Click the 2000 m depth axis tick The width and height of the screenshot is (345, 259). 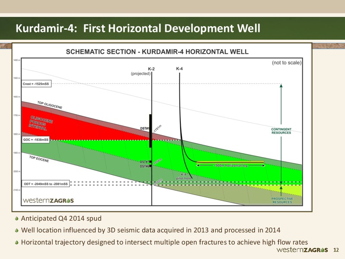[17, 171]
